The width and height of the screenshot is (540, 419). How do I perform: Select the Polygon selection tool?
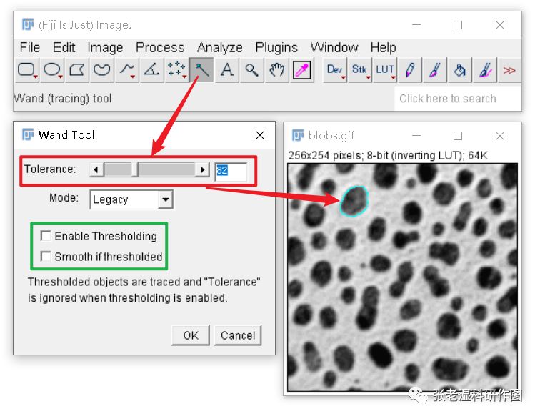coord(77,70)
